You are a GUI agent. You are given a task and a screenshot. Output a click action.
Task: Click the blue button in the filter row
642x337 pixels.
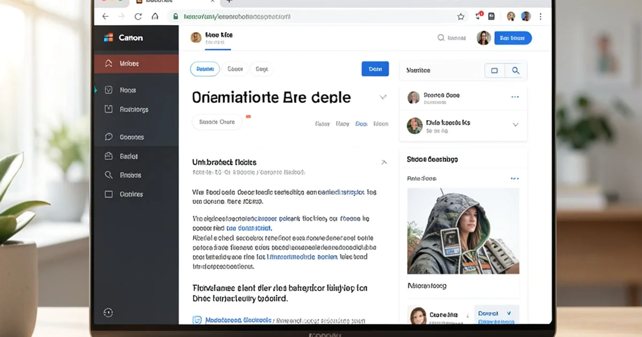click(375, 69)
